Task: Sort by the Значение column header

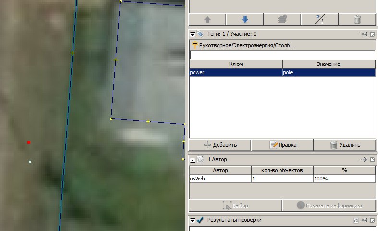Action: (x=329, y=64)
